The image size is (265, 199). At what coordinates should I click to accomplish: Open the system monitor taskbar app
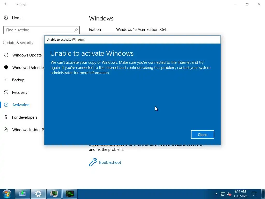click(x=54, y=194)
